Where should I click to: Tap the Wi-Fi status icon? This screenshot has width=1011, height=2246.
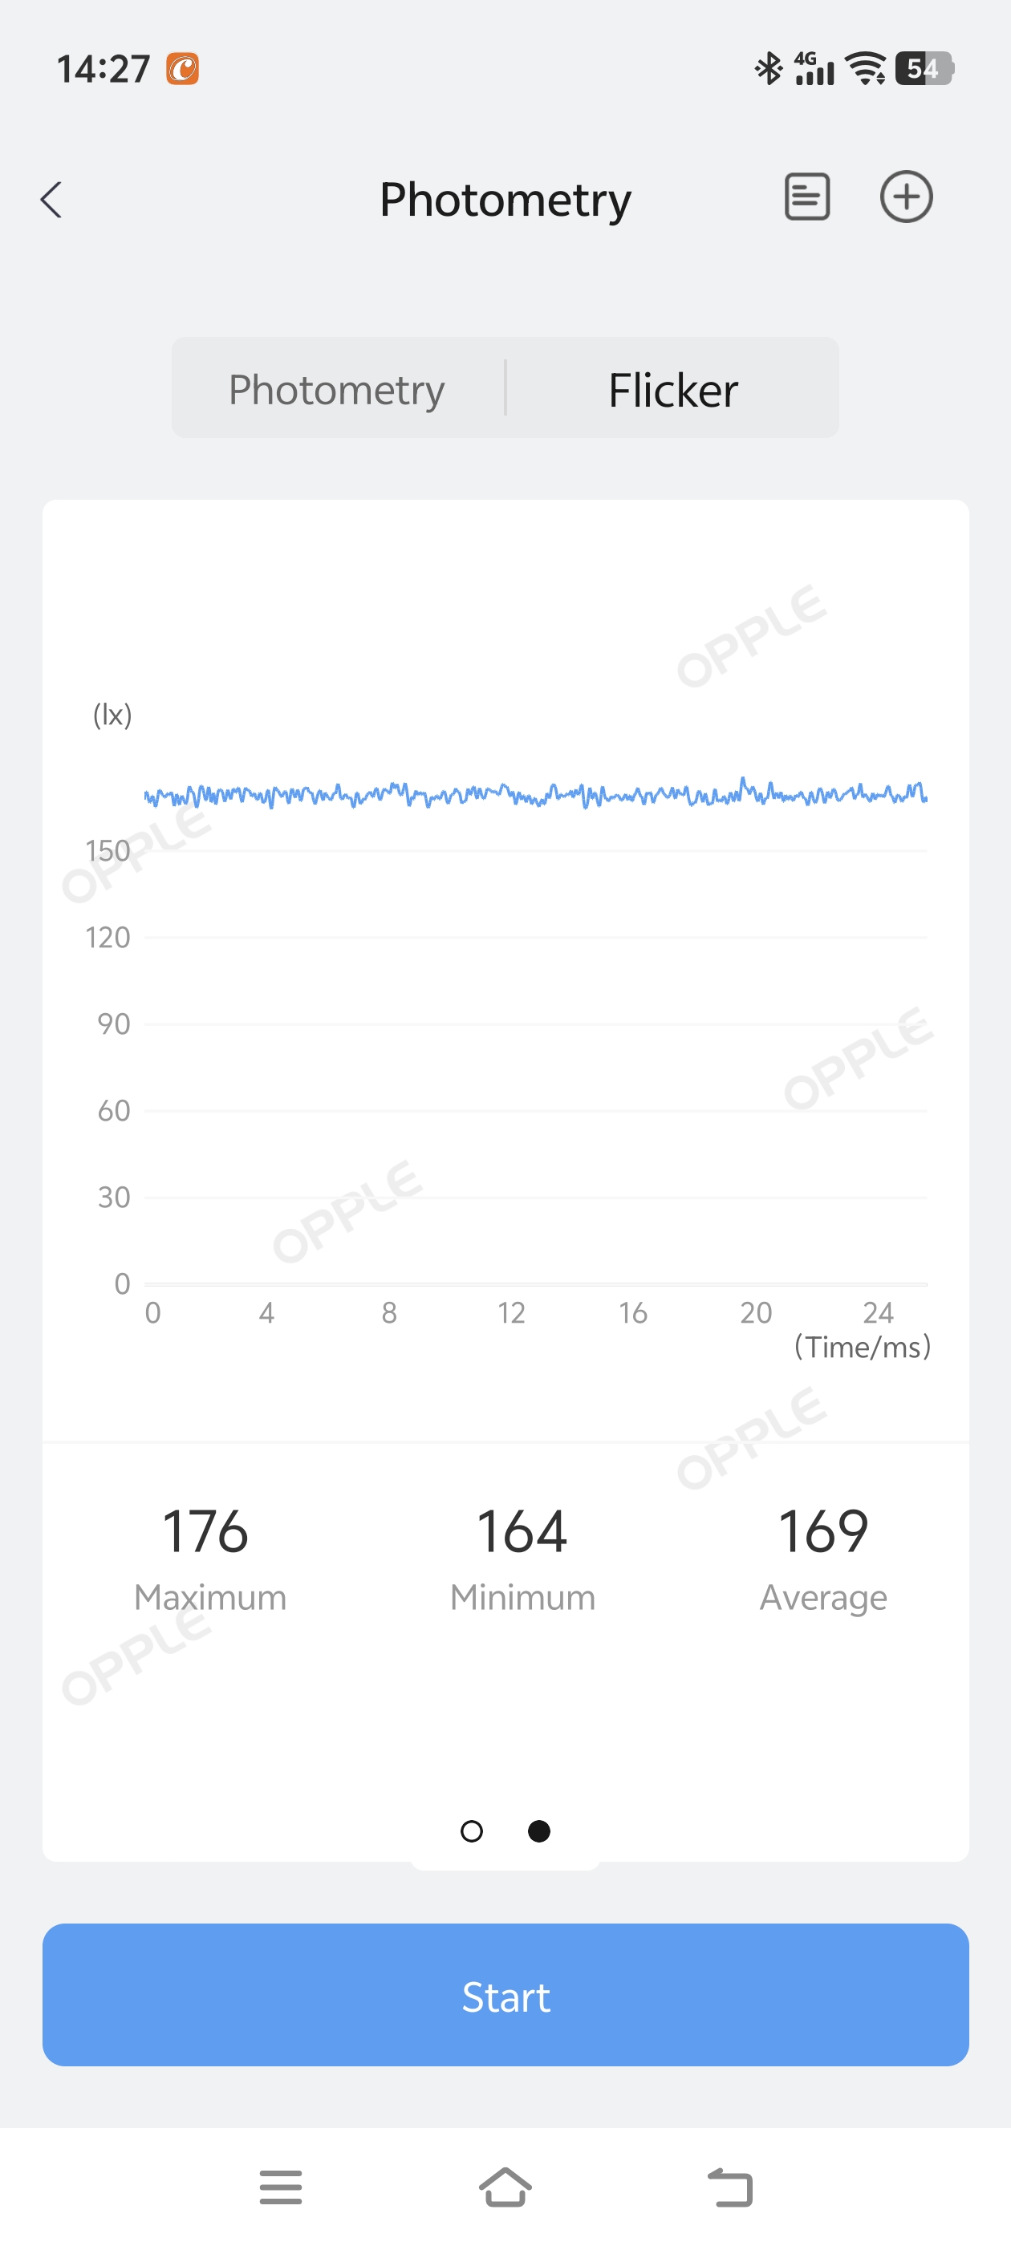tap(867, 68)
